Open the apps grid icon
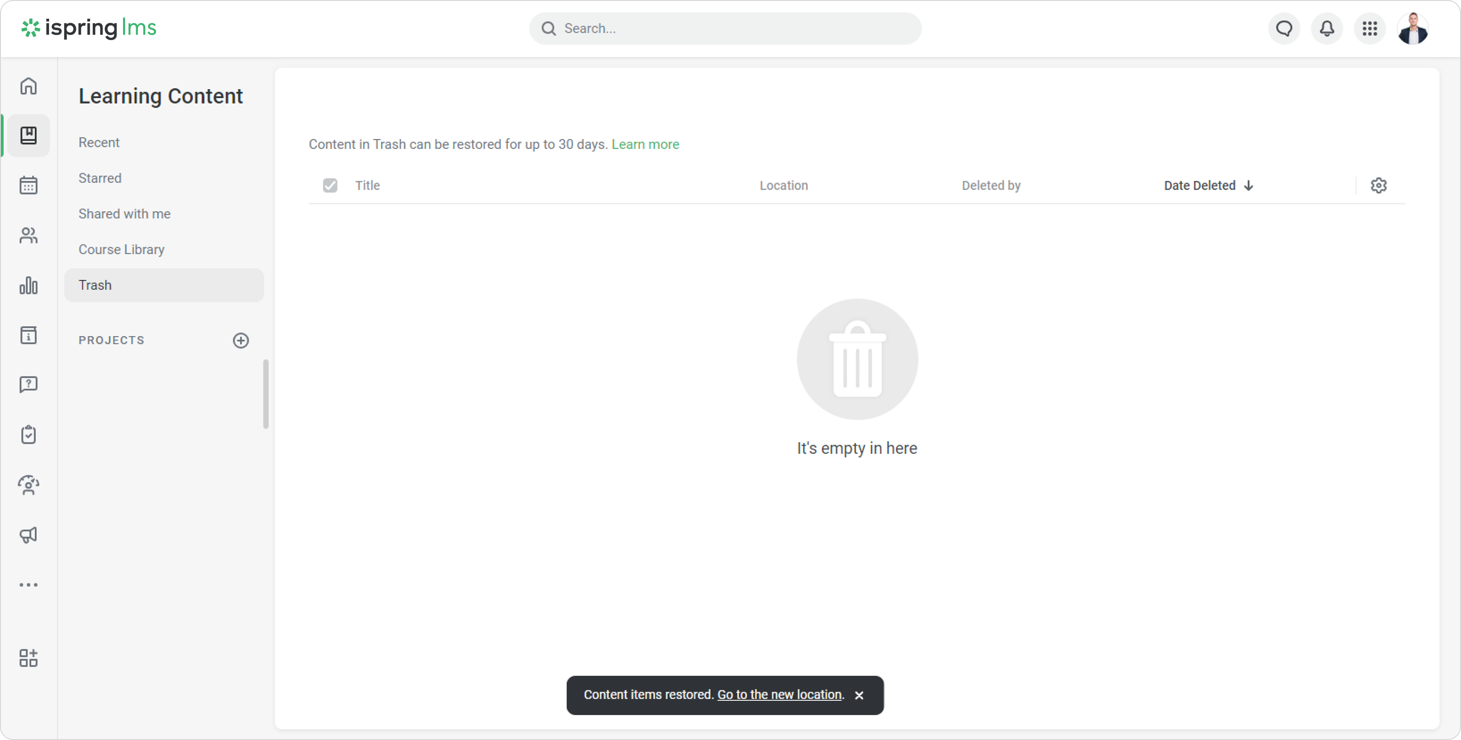The width and height of the screenshot is (1461, 740). tap(1370, 29)
